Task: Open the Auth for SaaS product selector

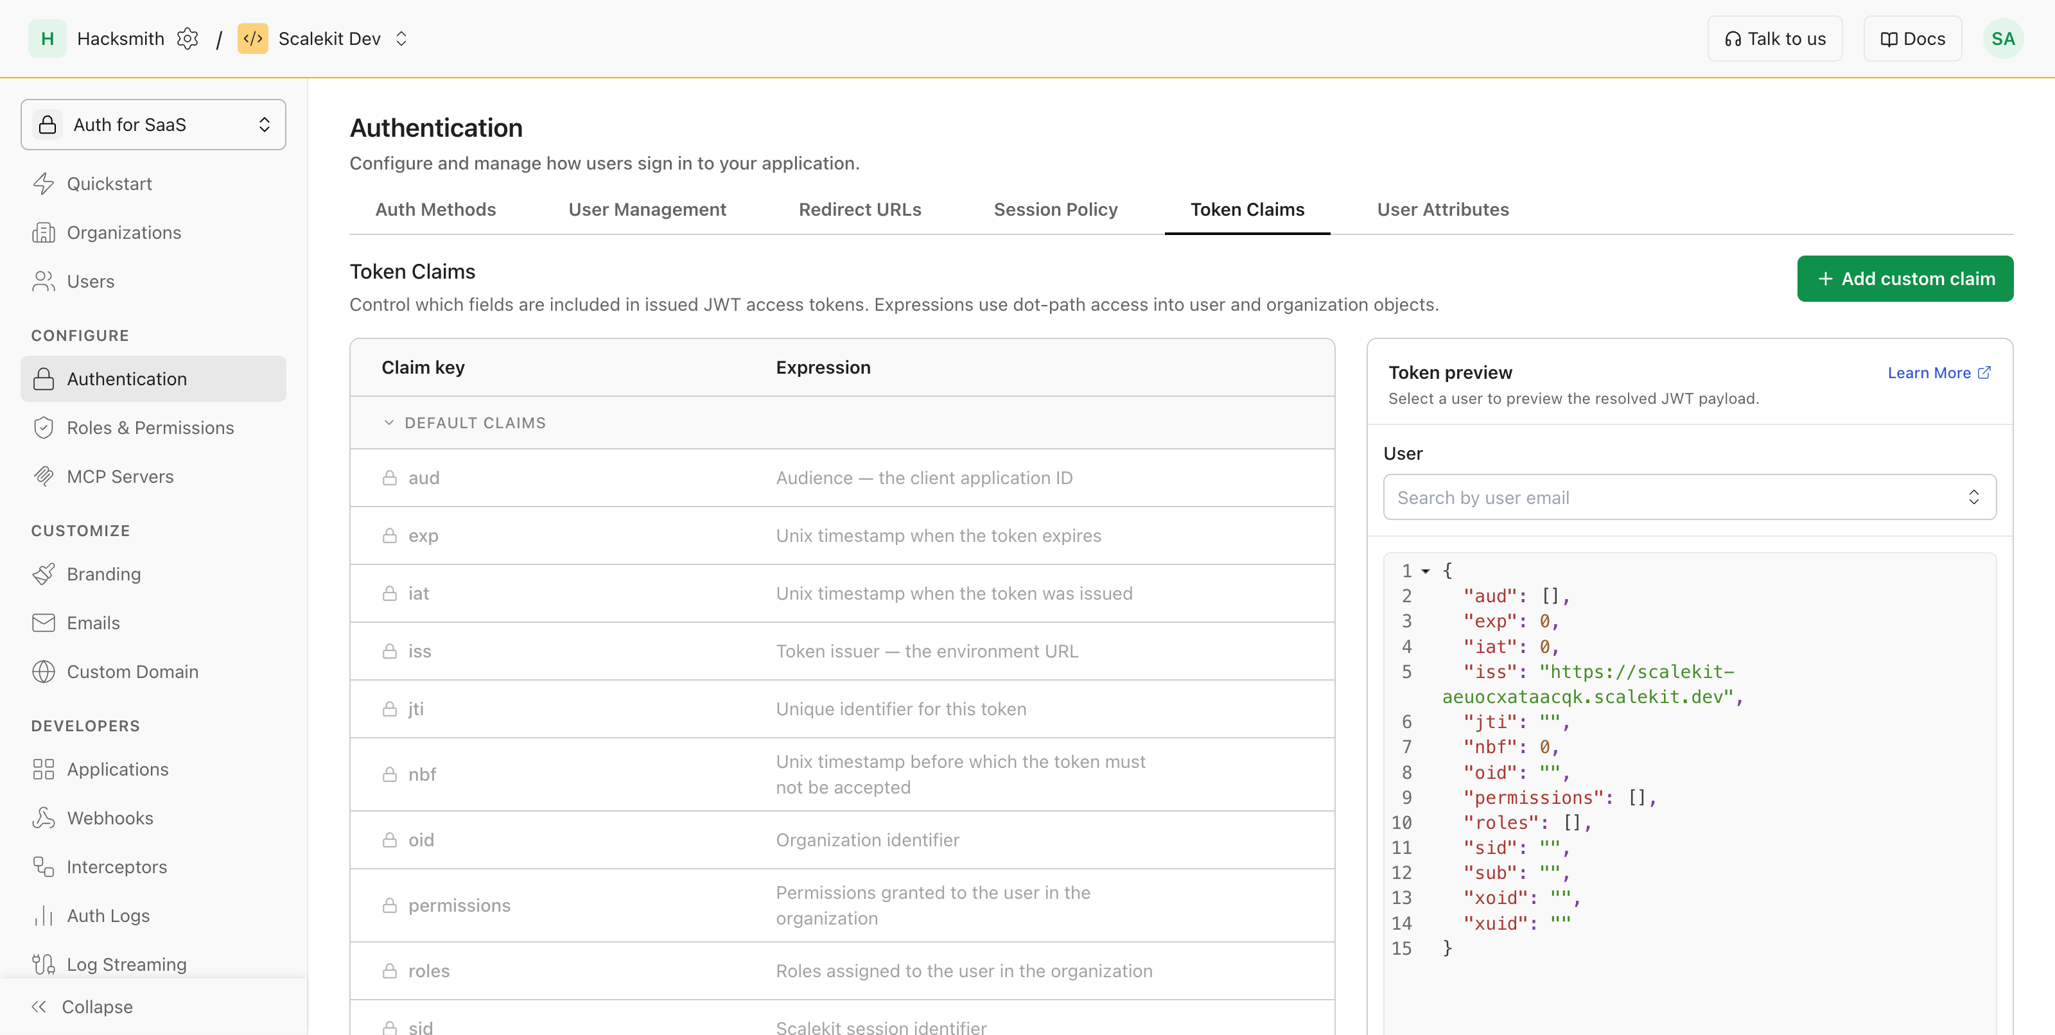Action: click(x=153, y=125)
